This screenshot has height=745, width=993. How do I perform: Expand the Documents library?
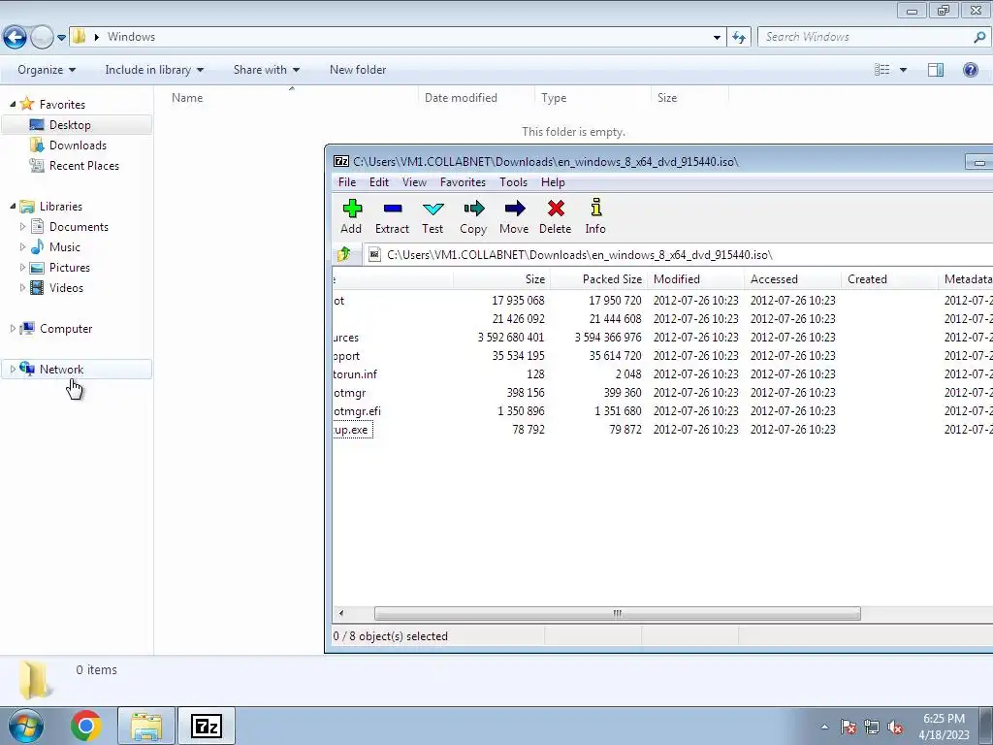(23, 226)
